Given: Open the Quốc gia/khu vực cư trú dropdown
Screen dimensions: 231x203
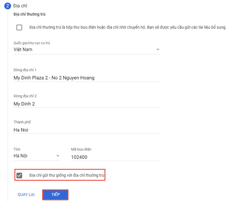Looking at the screenshot, I should click(x=87, y=49).
